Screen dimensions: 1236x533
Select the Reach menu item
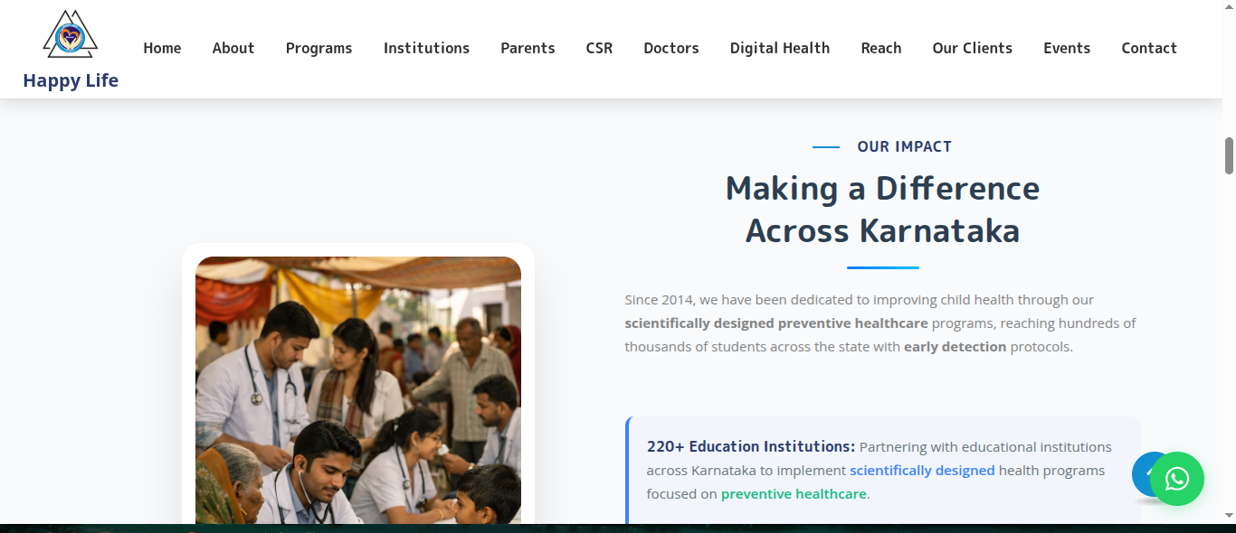pyautogui.click(x=880, y=49)
